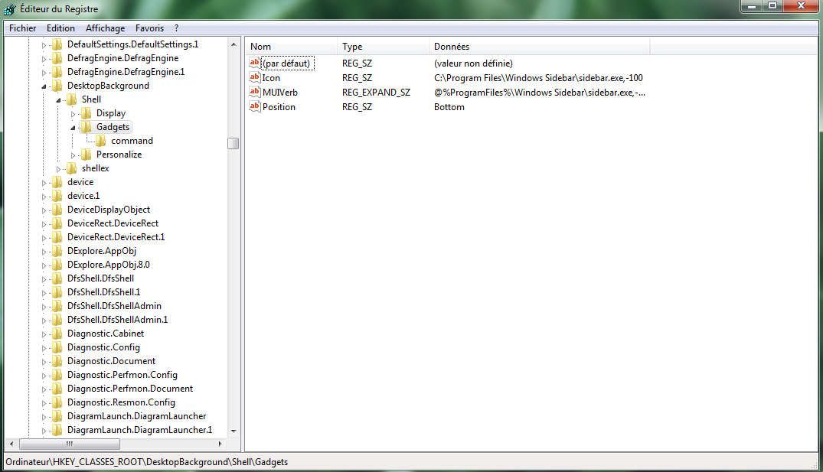Expand the Diagnostic.Config tree node
Viewport: 823px width, 472px height.
point(44,348)
